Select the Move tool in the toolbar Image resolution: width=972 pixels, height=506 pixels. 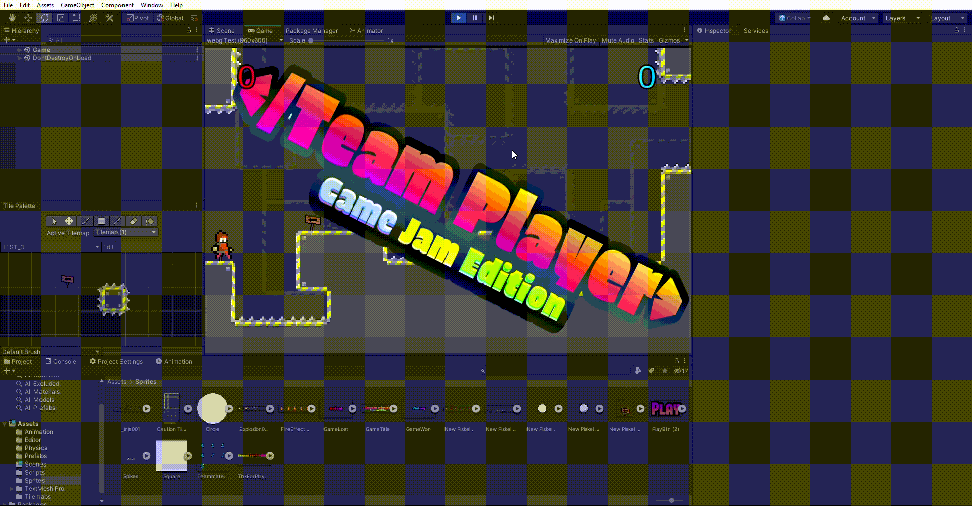click(x=28, y=18)
